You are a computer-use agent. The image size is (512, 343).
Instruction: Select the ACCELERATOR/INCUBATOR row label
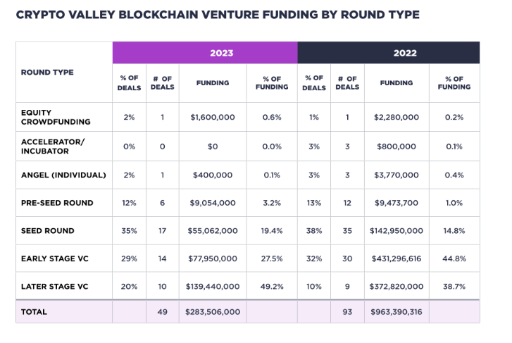pyautogui.click(x=53, y=146)
